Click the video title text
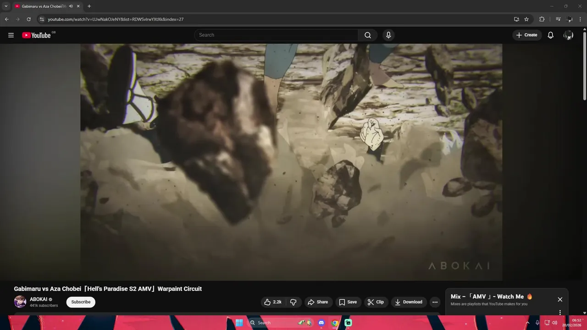587x330 pixels. [108, 289]
